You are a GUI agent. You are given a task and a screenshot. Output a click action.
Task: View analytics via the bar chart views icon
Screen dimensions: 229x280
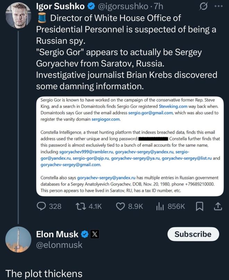coord(160,206)
